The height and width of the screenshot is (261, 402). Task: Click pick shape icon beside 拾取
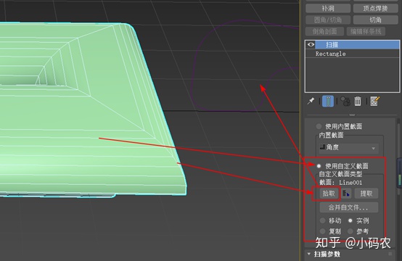click(346, 194)
